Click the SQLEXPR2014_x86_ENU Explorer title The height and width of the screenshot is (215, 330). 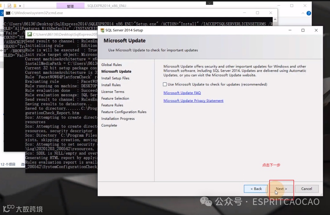(x=107, y=6)
